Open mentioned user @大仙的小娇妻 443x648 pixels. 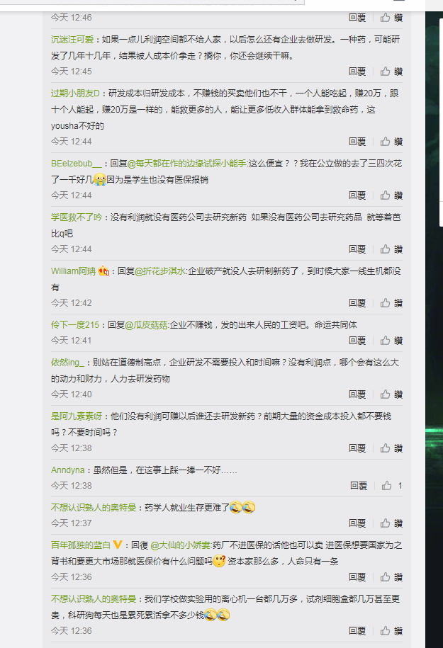[x=181, y=545]
